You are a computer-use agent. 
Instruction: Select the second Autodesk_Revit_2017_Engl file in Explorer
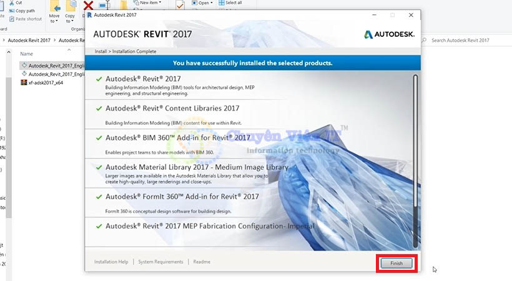(x=52, y=74)
